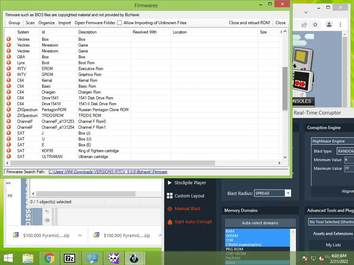This screenshot has height=265, width=354.
Task: Open Firmware Folder from the toolbar
Action: pyautogui.click(x=95, y=23)
